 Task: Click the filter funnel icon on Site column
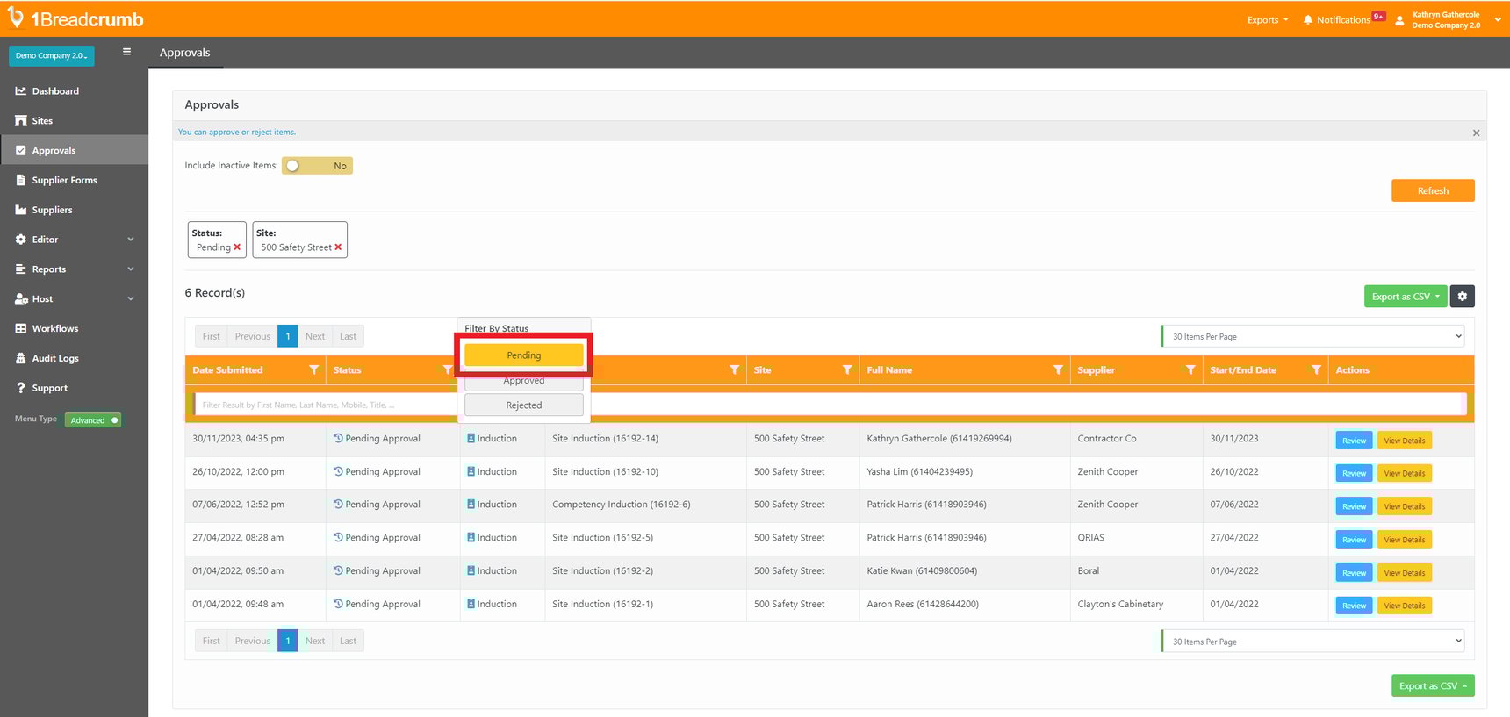[847, 370]
